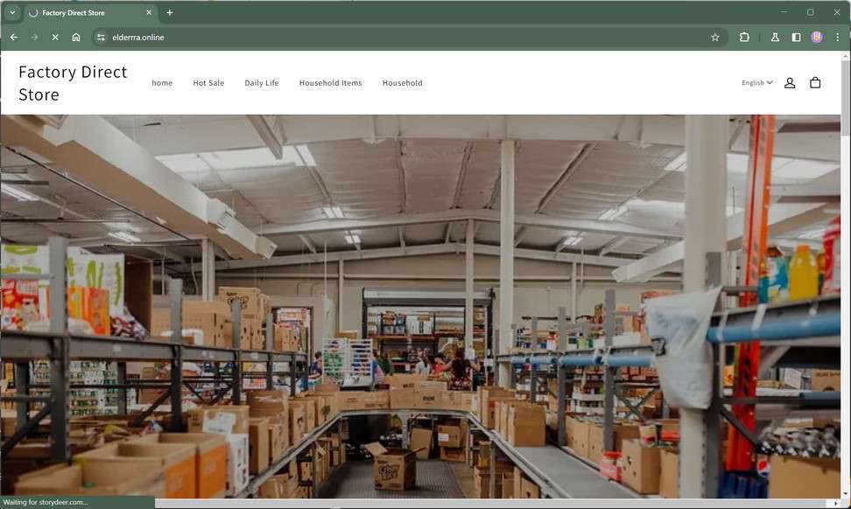View site information icon in address bar
The width and height of the screenshot is (851, 509).
point(101,38)
